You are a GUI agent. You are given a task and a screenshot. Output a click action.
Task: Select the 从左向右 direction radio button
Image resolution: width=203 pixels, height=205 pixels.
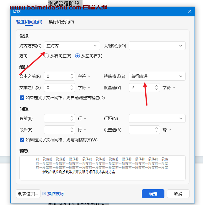click(x=77, y=56)
